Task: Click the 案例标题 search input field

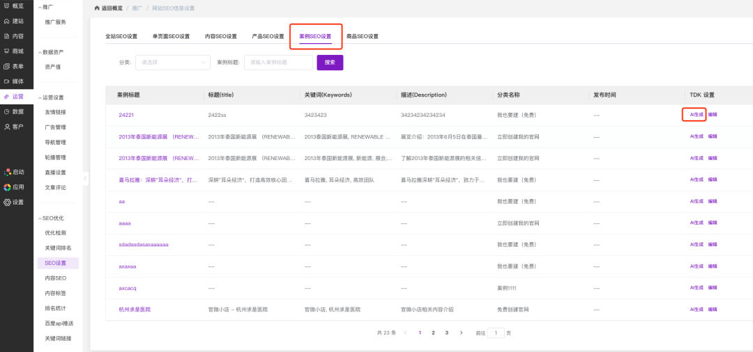Action: point(278,63)
